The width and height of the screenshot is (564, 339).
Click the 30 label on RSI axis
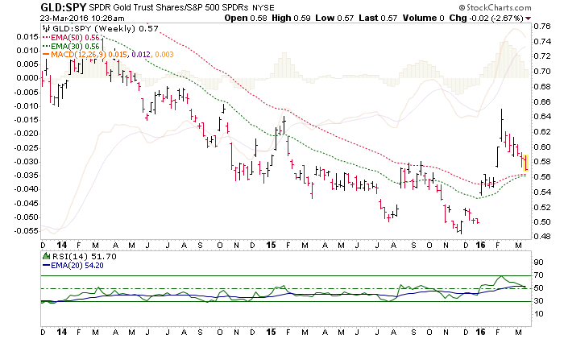[x=538, y=301]
